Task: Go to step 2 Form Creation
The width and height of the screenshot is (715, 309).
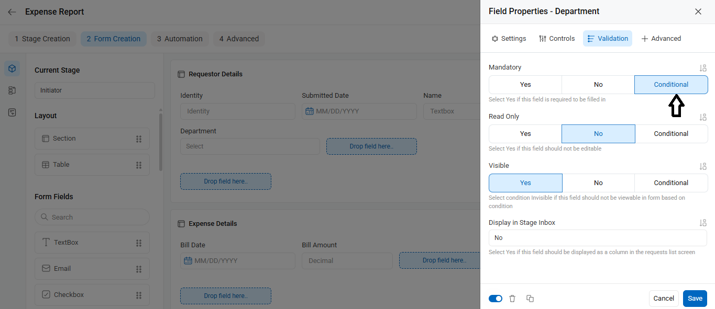Action: (114, 39)
